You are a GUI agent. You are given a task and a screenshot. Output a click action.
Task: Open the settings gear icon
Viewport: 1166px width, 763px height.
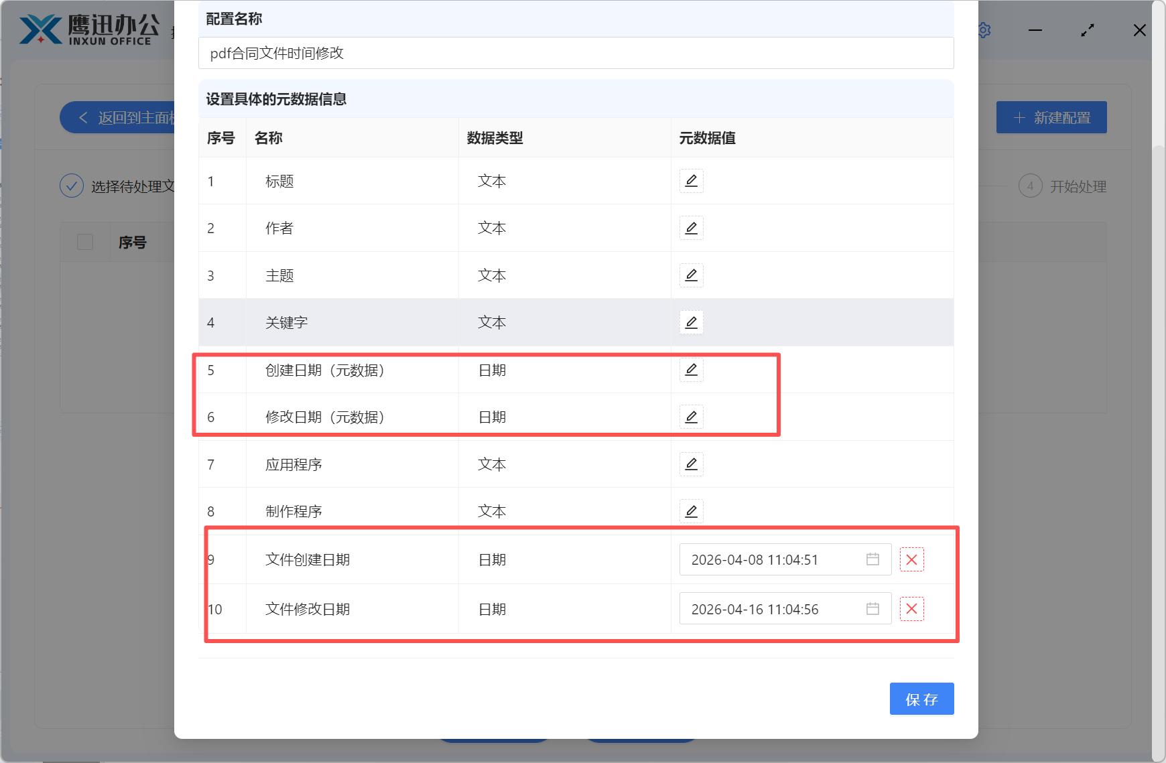[x=984, y=29]
